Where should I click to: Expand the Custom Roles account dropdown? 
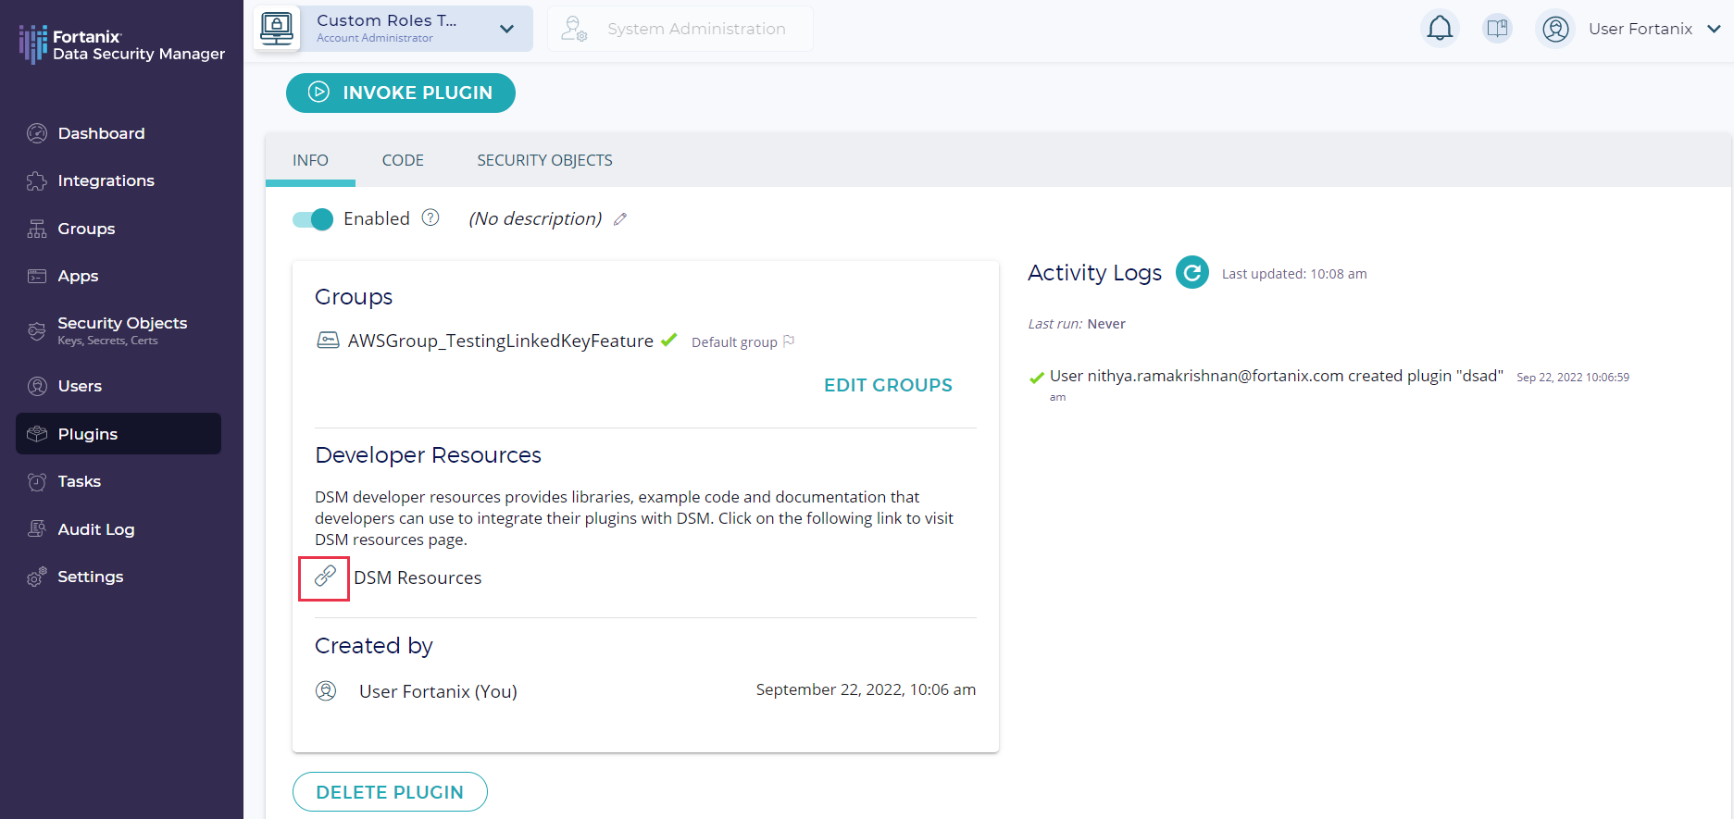coord(506,29)
